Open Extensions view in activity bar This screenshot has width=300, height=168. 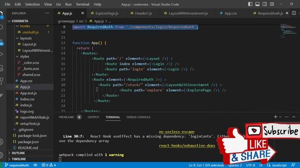click(x=1, y=81)
